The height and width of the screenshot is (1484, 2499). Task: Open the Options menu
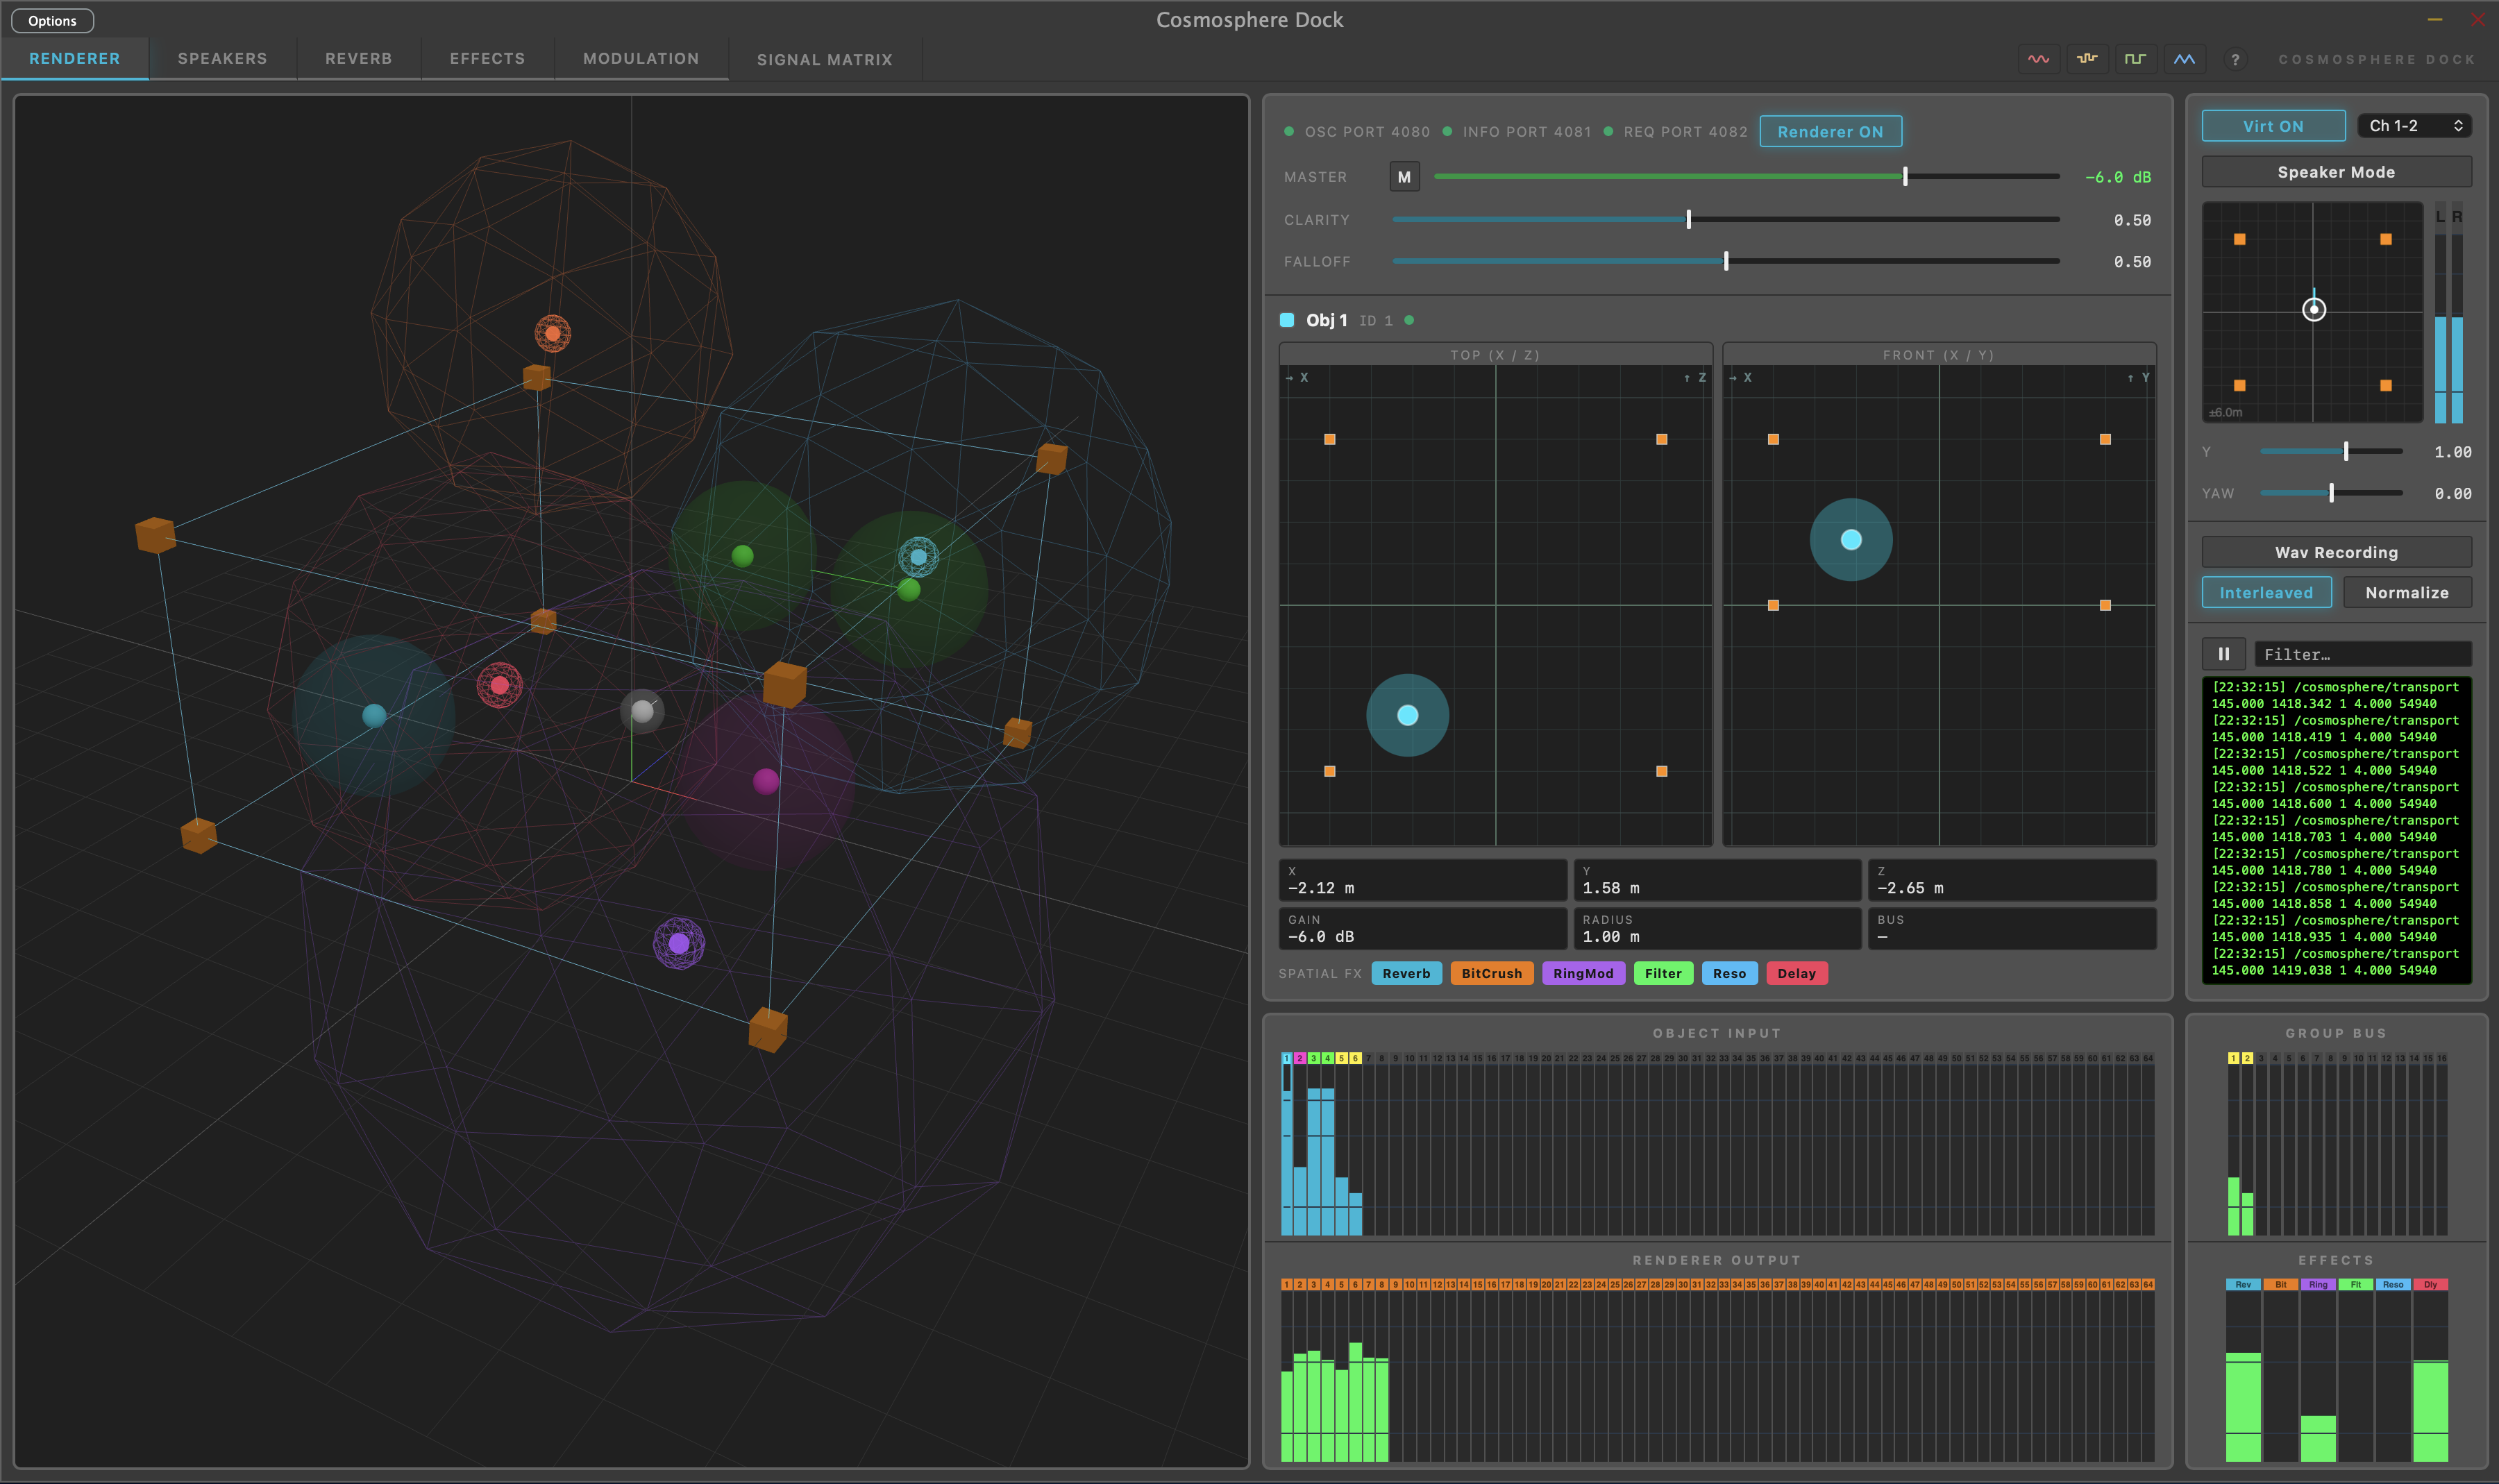(52, 21)
